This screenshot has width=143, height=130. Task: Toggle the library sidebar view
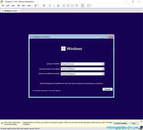point(64,6)
